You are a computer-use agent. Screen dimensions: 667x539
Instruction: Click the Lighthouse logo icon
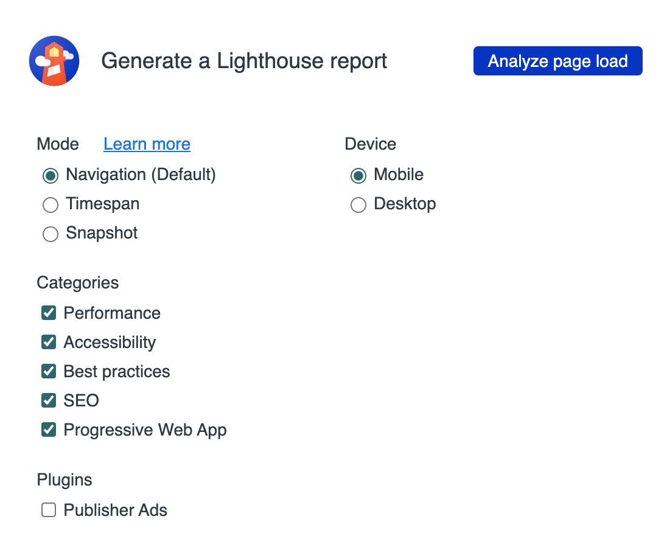[54, 61]
